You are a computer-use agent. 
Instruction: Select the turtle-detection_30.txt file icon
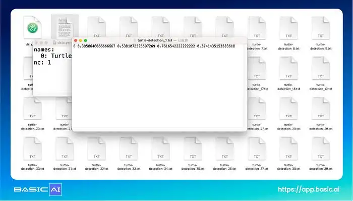(32, 148)
